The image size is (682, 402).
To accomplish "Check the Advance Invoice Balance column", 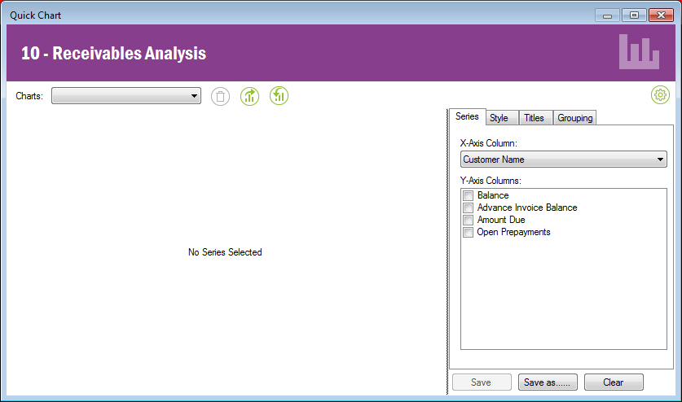I will (469, 208).
